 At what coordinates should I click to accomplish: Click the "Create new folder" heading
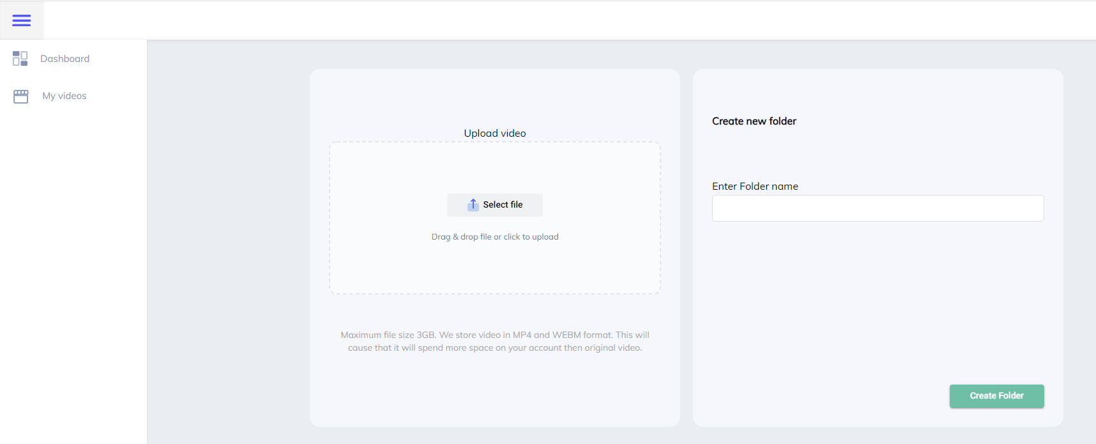point(754,121)
